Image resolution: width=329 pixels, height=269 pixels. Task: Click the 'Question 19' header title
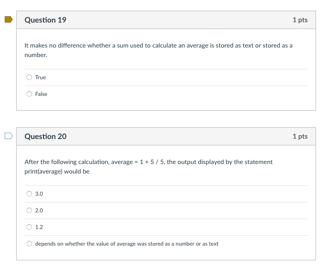pos(45,20)
